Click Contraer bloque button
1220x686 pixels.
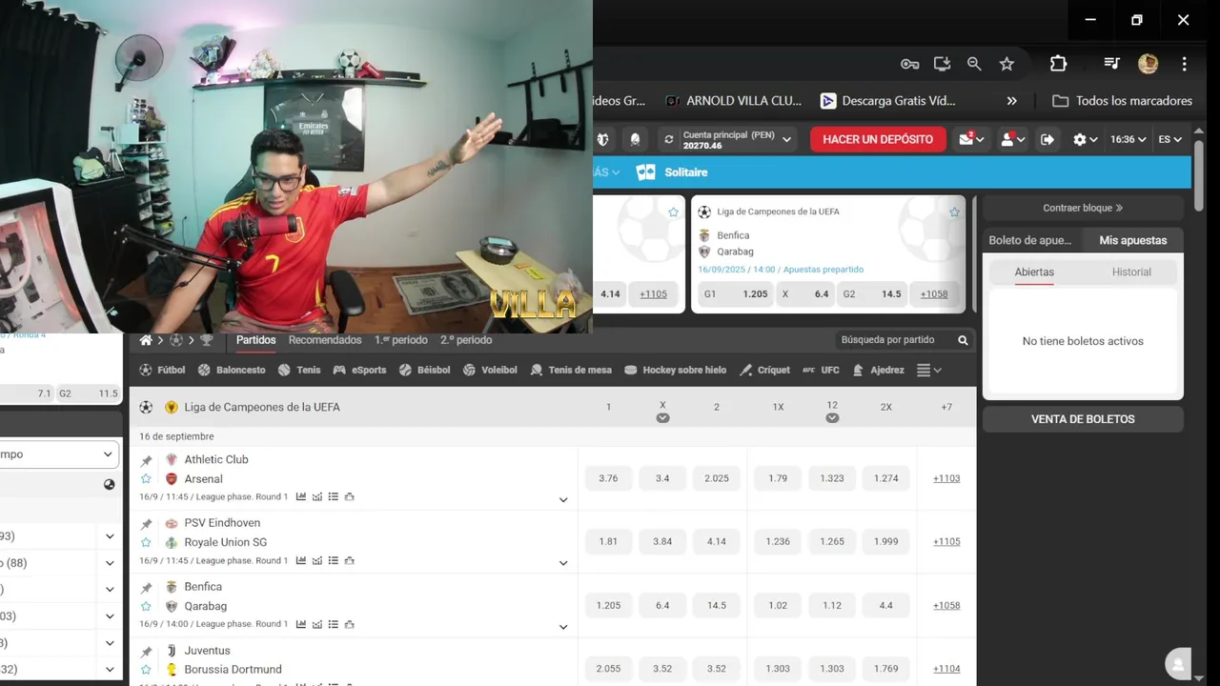[x=1083, y=208]
